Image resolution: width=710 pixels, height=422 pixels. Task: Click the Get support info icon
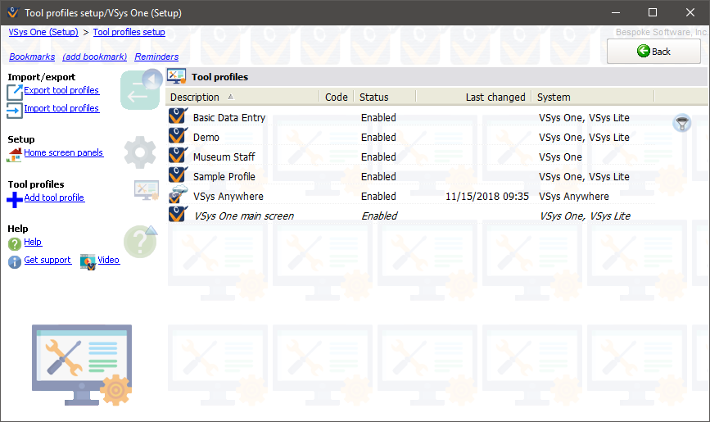[15, 261]
